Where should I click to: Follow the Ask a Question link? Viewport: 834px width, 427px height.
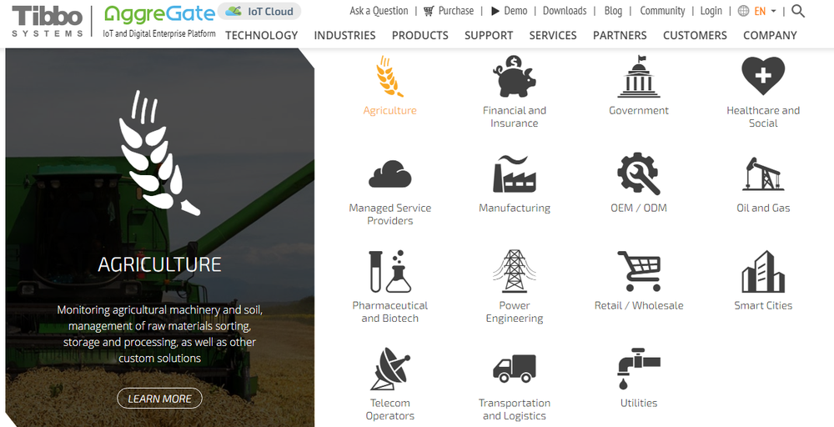pos(379,11)
